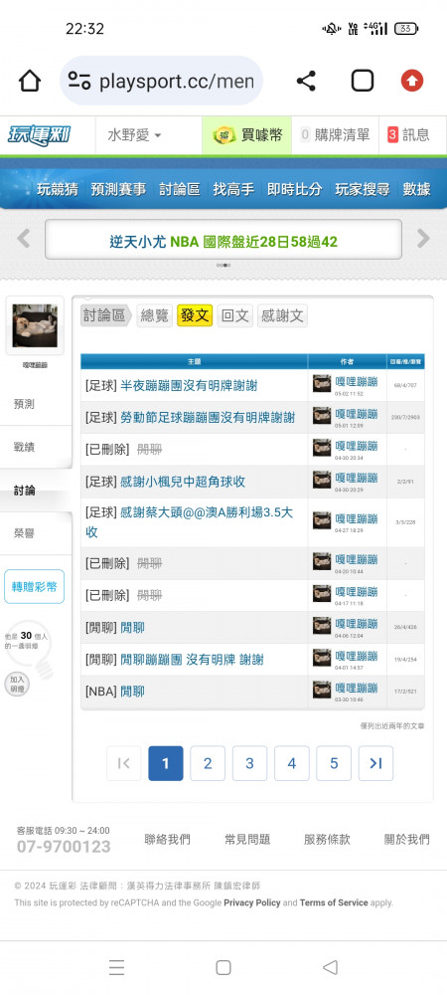Go to 討論區 in navigation bar
Screen dimensions: 447x995
pos(179,189)
